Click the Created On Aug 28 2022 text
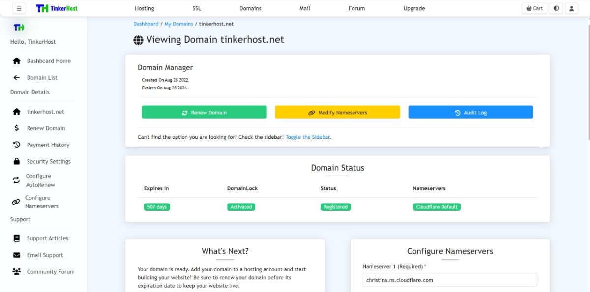This screenshot has height=292, width=590. coord(165,80)
